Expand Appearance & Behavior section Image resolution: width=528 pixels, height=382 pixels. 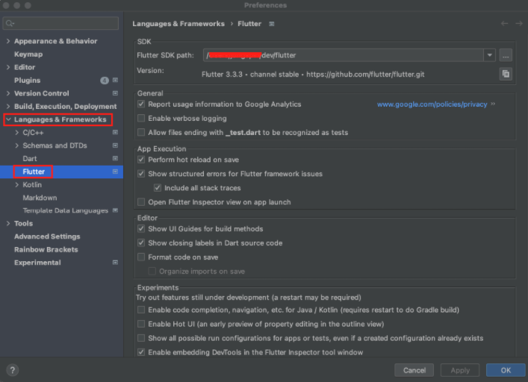[x=8, y=41]
